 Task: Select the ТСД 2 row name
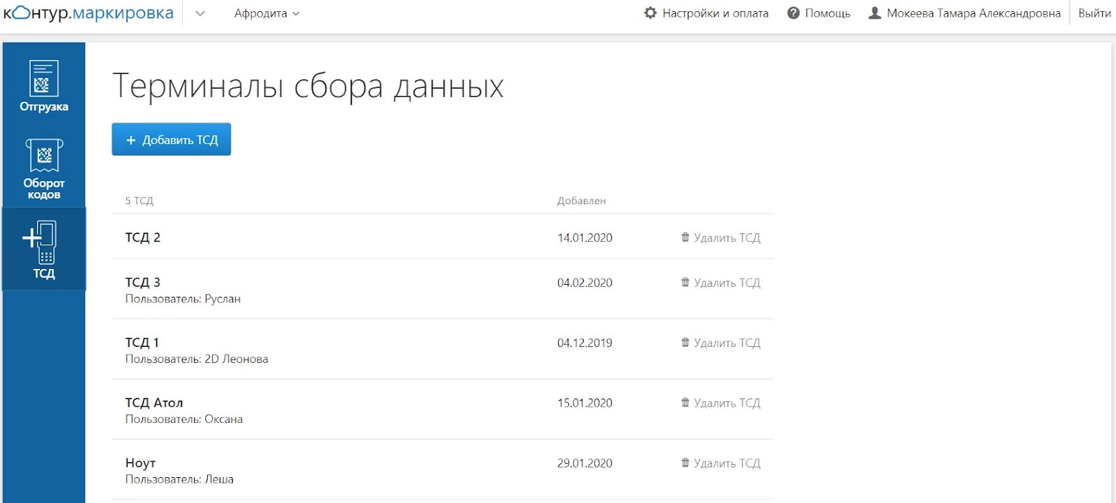tap(143, 238)
